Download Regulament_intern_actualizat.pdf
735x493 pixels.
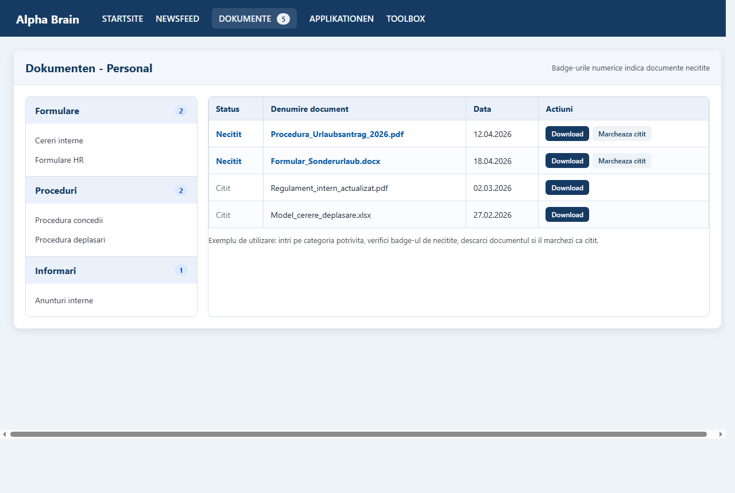click(567, 187)
